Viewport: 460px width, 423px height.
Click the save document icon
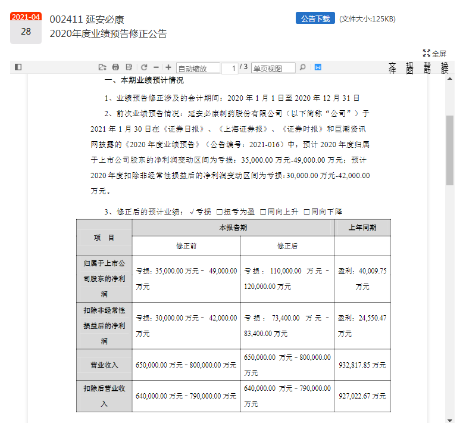coord(129,67)
